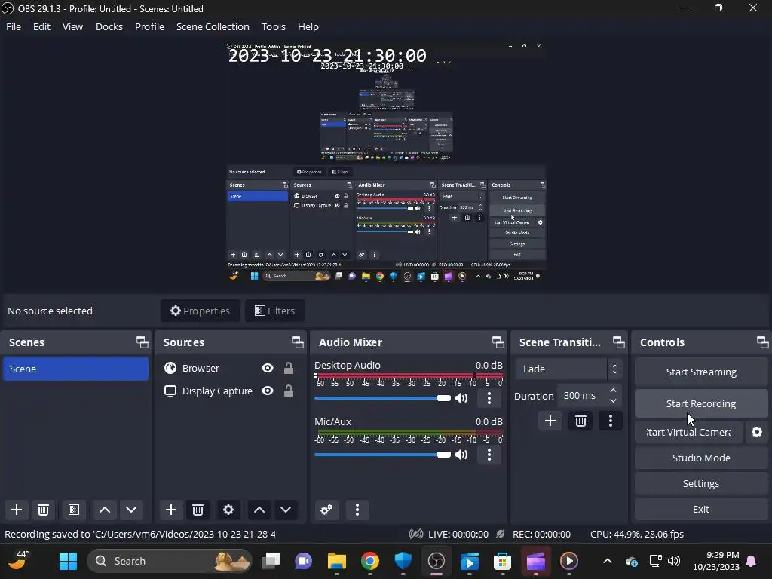
Task: Mute Desktop Audio speaker icon
Action: point(461,398)
